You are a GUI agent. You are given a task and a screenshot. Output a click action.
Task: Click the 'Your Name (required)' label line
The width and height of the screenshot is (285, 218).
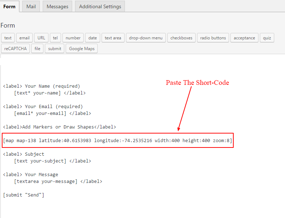tap(41, 86)
